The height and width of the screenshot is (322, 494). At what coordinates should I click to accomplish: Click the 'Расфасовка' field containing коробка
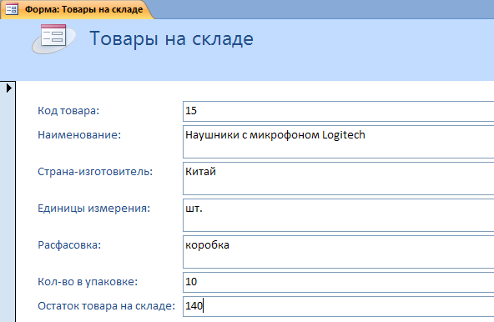click(x=338, y=252)
